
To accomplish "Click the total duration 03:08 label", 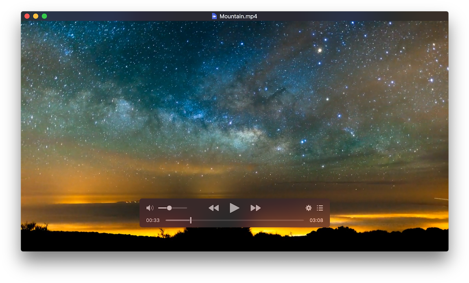I will (x=316, y=220).
